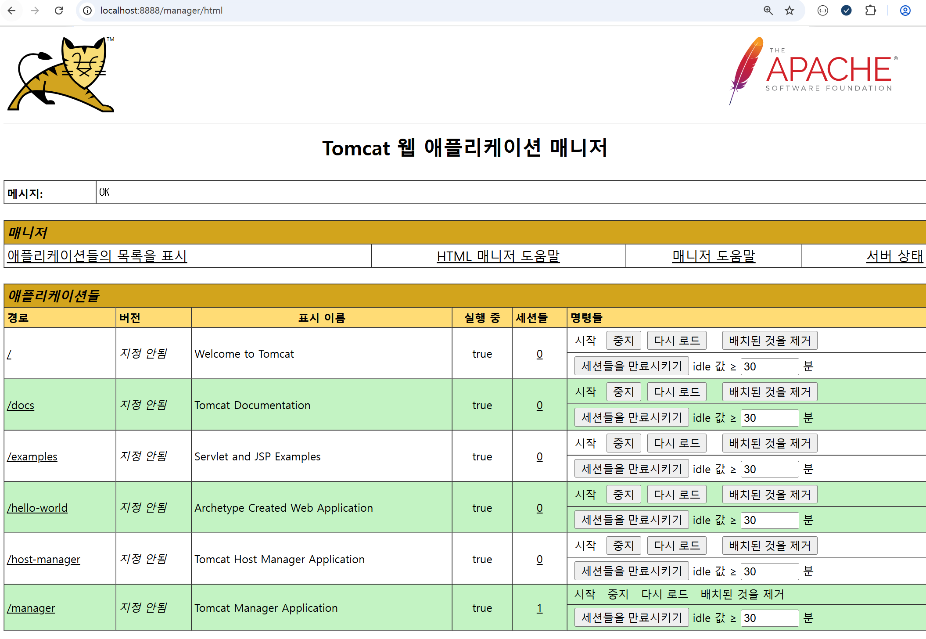
Task: Open the extensions puzzle icon
Action: 870,11
